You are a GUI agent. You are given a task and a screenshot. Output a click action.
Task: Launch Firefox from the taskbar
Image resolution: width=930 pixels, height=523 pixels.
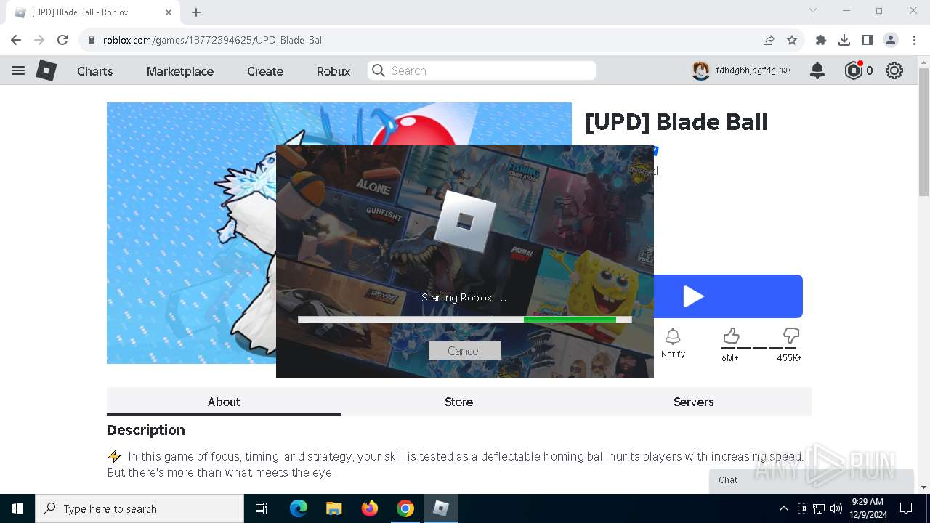370,508
